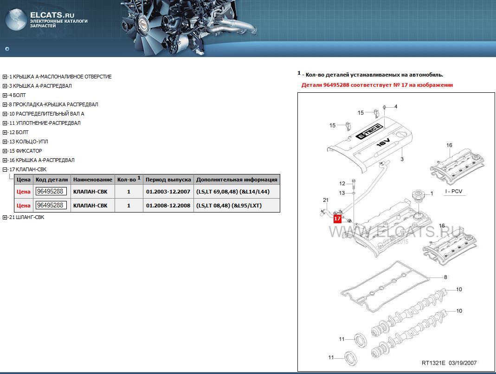Image resolution: width=496 pixels, height=374 pixels.
Task: Click the oil filler cap label 1 in diagram
Action: pyautogui.click(x=432, y=193)
